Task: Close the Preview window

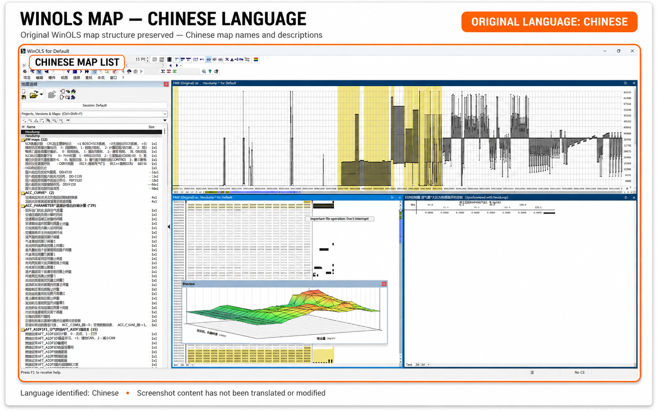Action: point(384,284)
